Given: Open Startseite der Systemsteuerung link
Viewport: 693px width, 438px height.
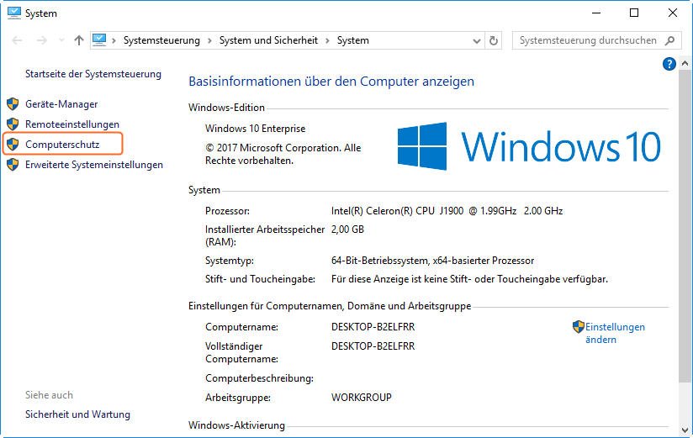Looking at the screenshot, I should pyautogui.click(x=93, y=74).
